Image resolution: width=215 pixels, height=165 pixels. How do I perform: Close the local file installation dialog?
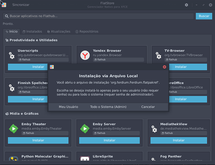[x=165, y=67]
